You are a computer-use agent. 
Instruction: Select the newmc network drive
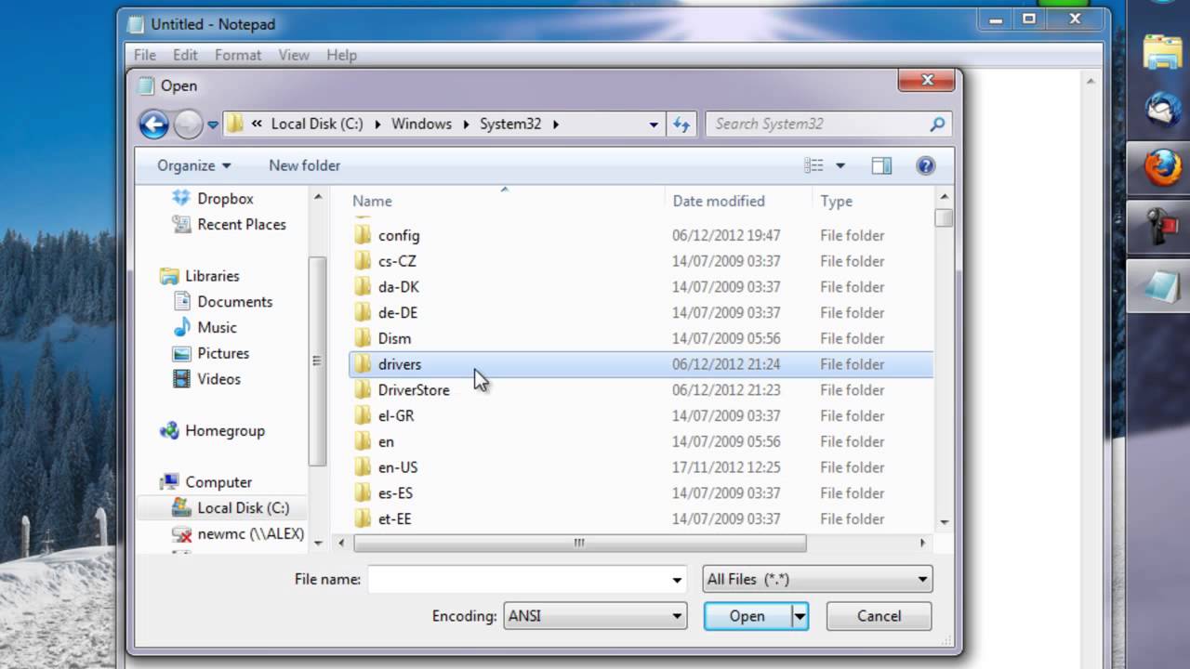[239, 534]
